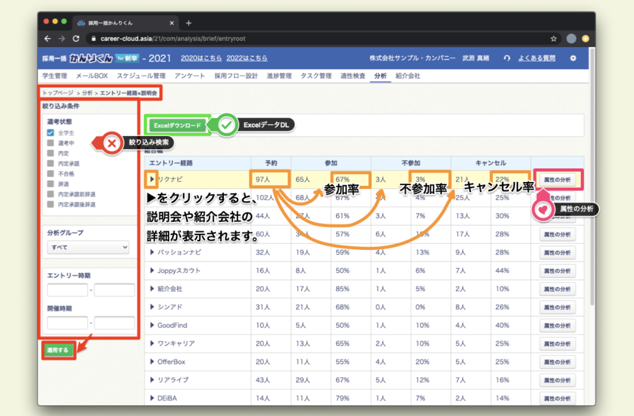
Task: Bookmark this page with star icon
Action: 553,39
